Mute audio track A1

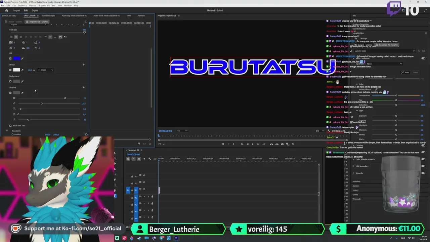point(144,197)
